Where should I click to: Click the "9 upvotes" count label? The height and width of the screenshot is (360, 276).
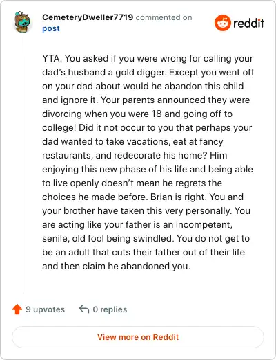tap(45, 309)
